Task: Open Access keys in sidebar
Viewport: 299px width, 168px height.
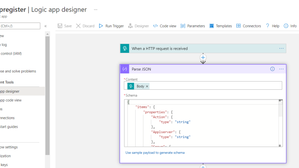Action: (4, 165)
